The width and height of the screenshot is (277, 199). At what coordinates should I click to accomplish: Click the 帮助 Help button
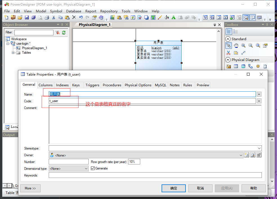point(254,188)
